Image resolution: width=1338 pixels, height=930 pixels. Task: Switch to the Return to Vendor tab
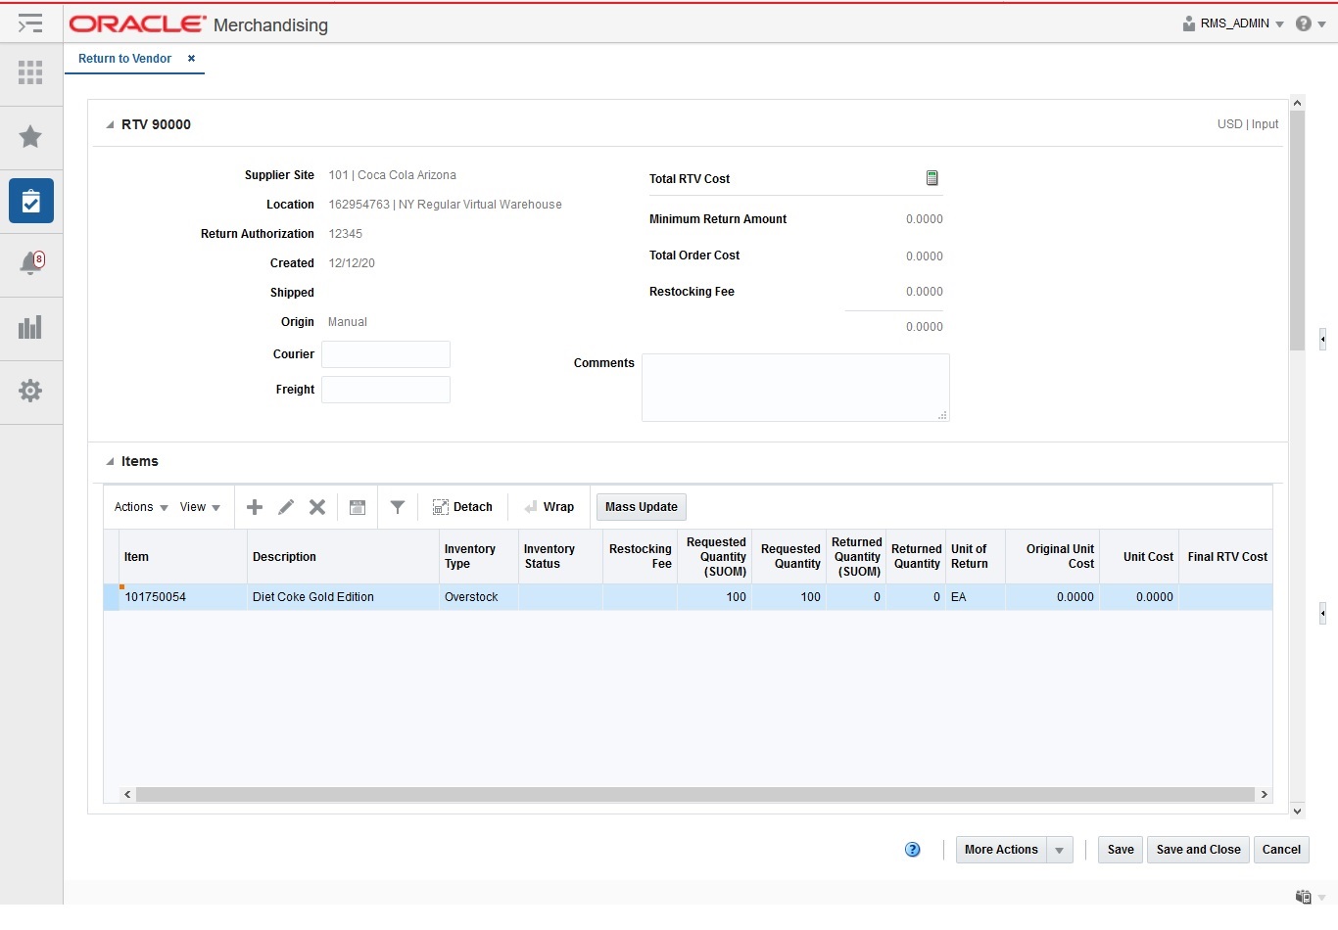[123, 59]
